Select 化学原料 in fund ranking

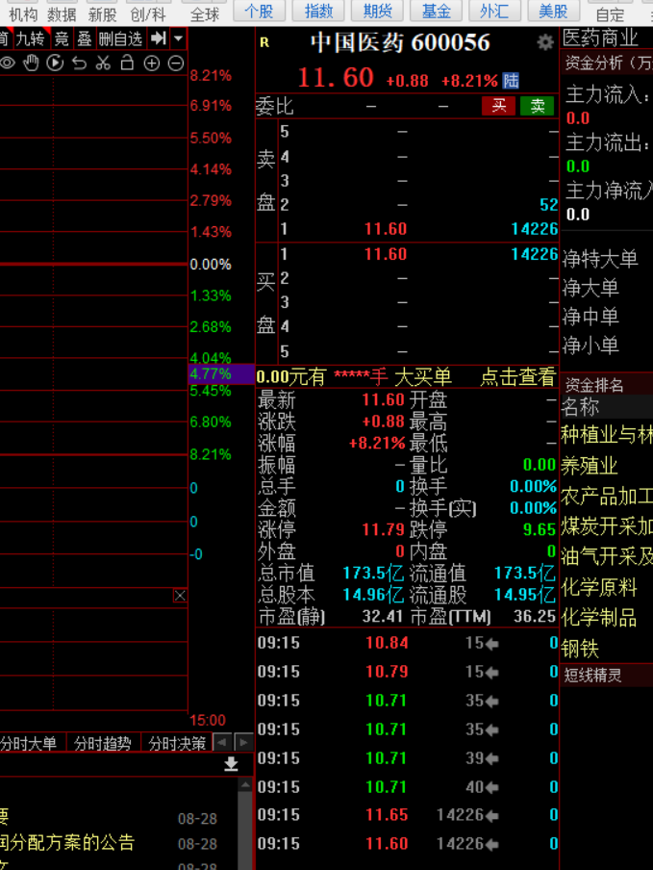599,587
